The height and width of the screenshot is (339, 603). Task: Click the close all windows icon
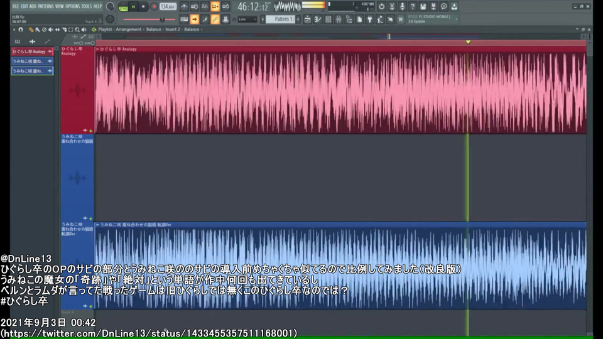click(390, 19)
